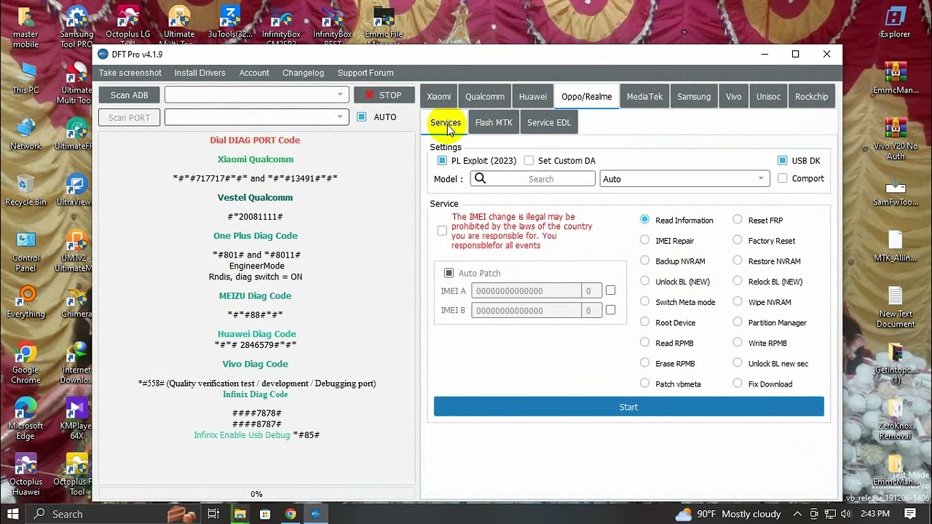Click the File Explorer taskbar icon
Screen dimensions: 932x524
click(239, 514)
